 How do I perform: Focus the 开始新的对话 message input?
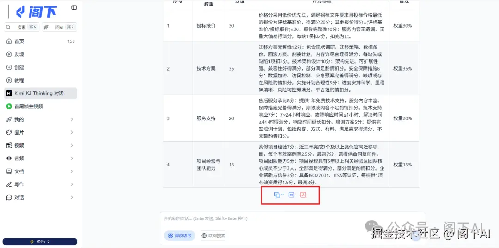(292, 219)
